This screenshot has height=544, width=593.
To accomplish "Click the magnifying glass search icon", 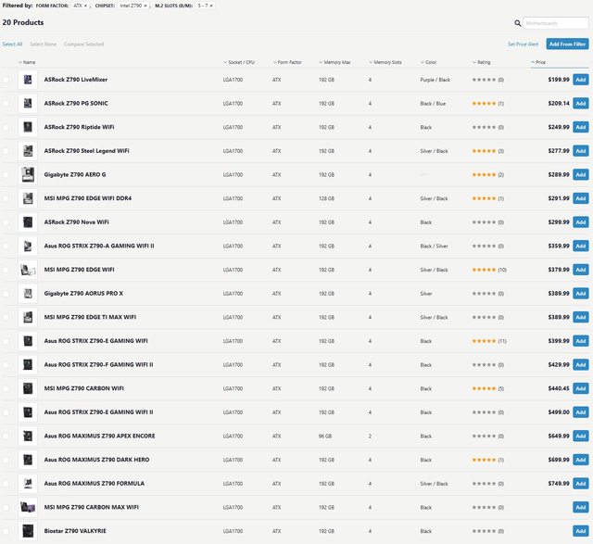I will [x=517, y=23].
